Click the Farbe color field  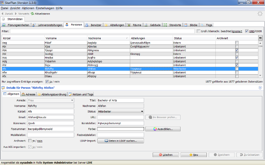point(121,129)
